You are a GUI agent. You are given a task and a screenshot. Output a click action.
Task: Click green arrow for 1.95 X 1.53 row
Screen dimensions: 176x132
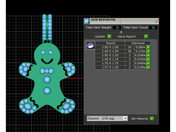tap(148, 55)
